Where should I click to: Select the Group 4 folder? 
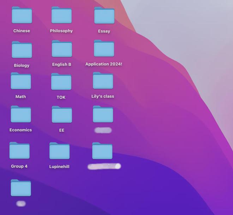[x=19, y=150]
